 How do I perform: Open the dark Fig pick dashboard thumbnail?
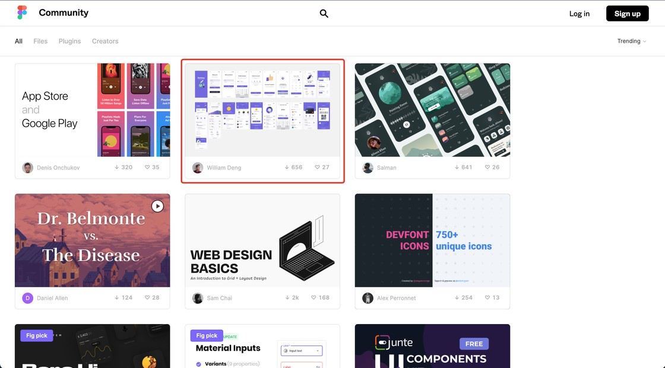pos(93,346)
